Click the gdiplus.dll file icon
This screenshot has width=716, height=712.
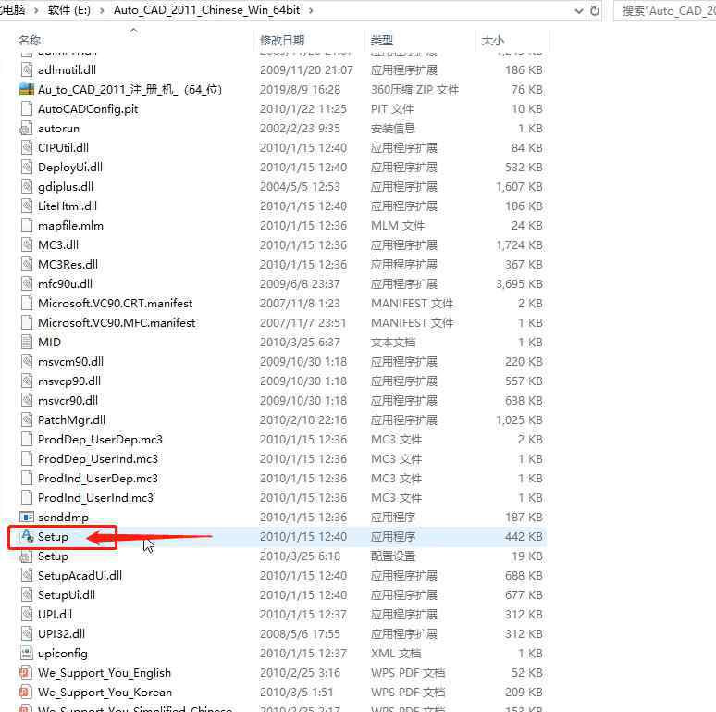tap(27, 186)
